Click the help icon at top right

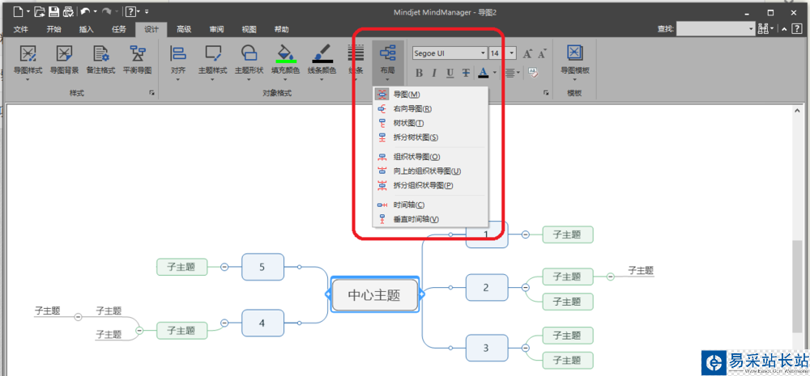(796, 29)
